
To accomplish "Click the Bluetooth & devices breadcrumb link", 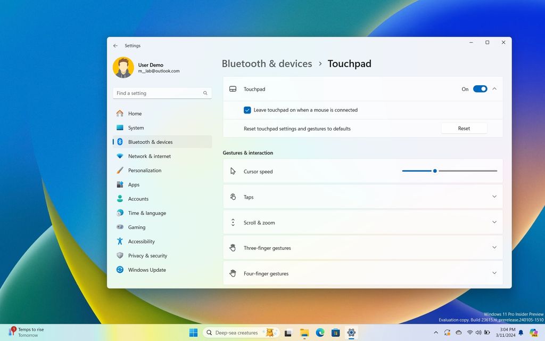I will click(x=267, y=63).
